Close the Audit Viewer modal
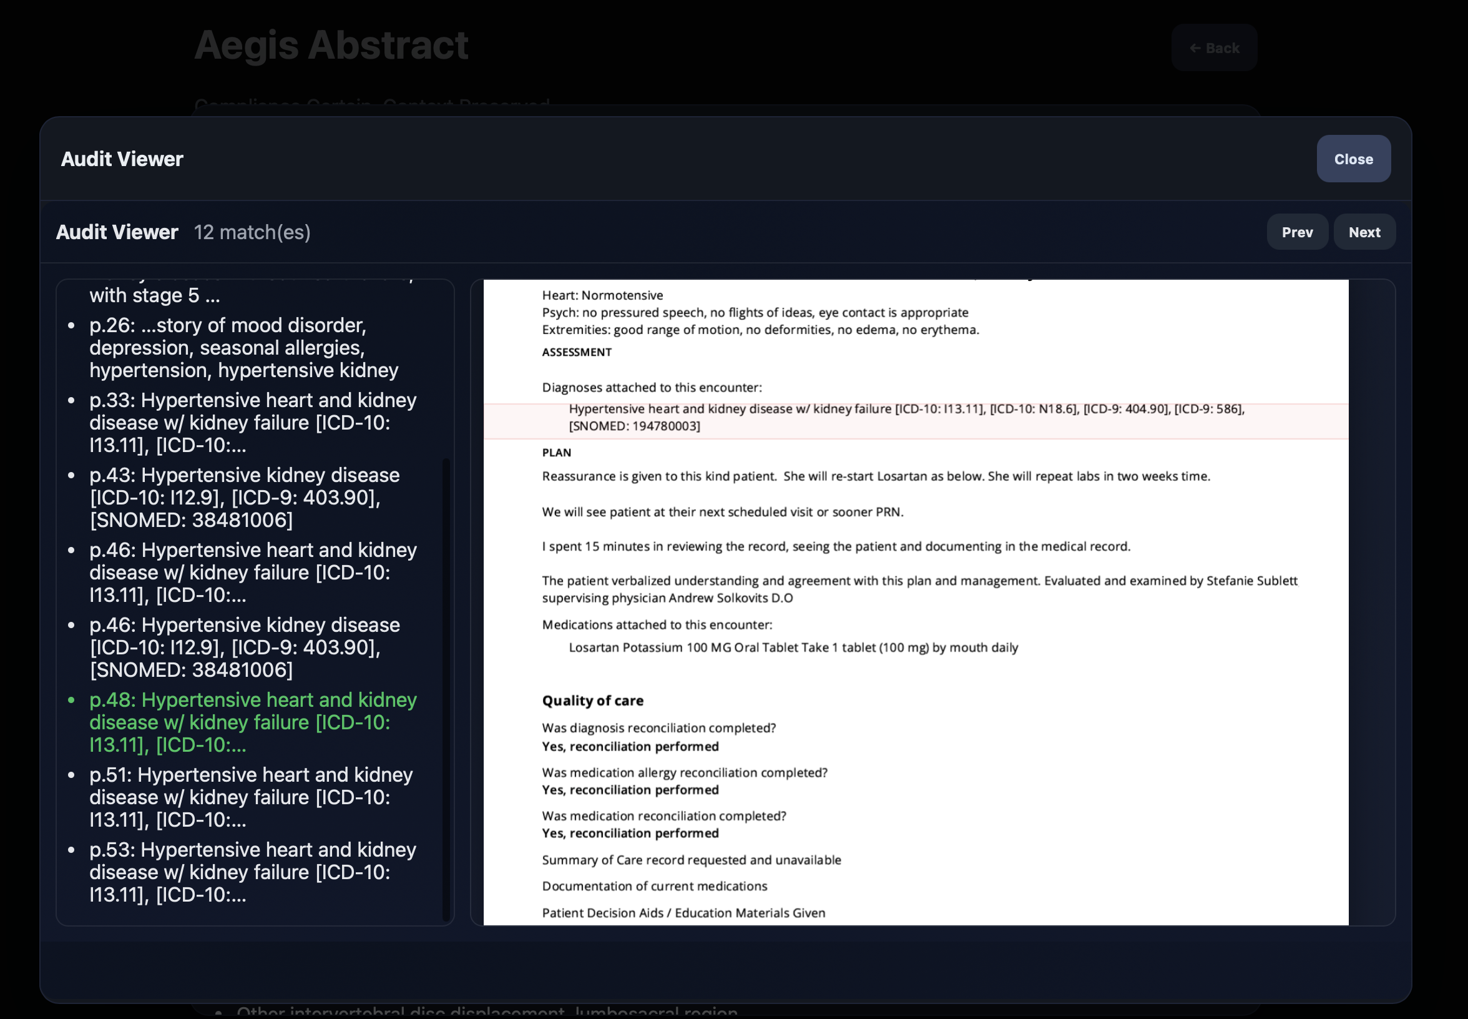This screenshot has width=1468, height=1019. (1353, 159)
